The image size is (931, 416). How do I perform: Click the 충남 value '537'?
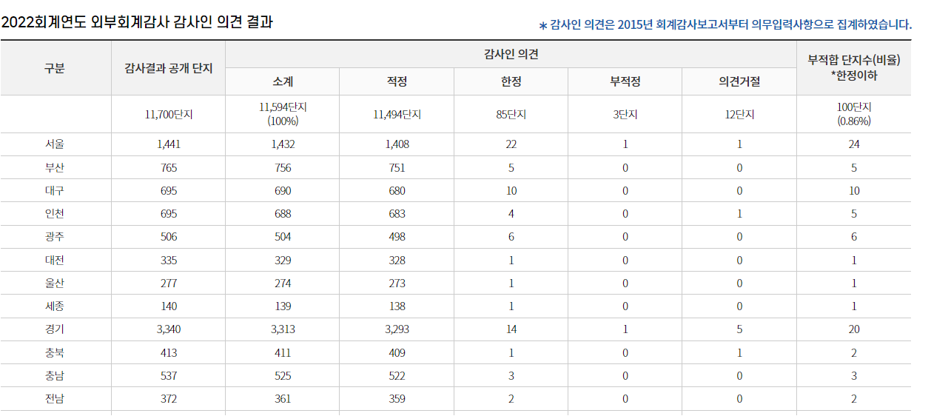pyautogui.click(x=169, y=376)
